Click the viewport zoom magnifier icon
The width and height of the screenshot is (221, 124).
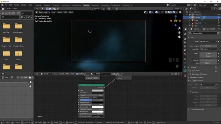click(179, 28)
